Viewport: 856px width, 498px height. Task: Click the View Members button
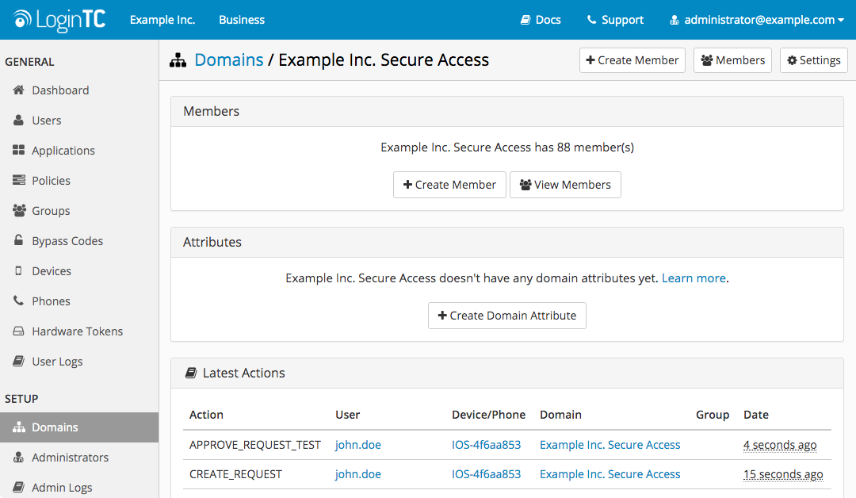pos(565,185)
